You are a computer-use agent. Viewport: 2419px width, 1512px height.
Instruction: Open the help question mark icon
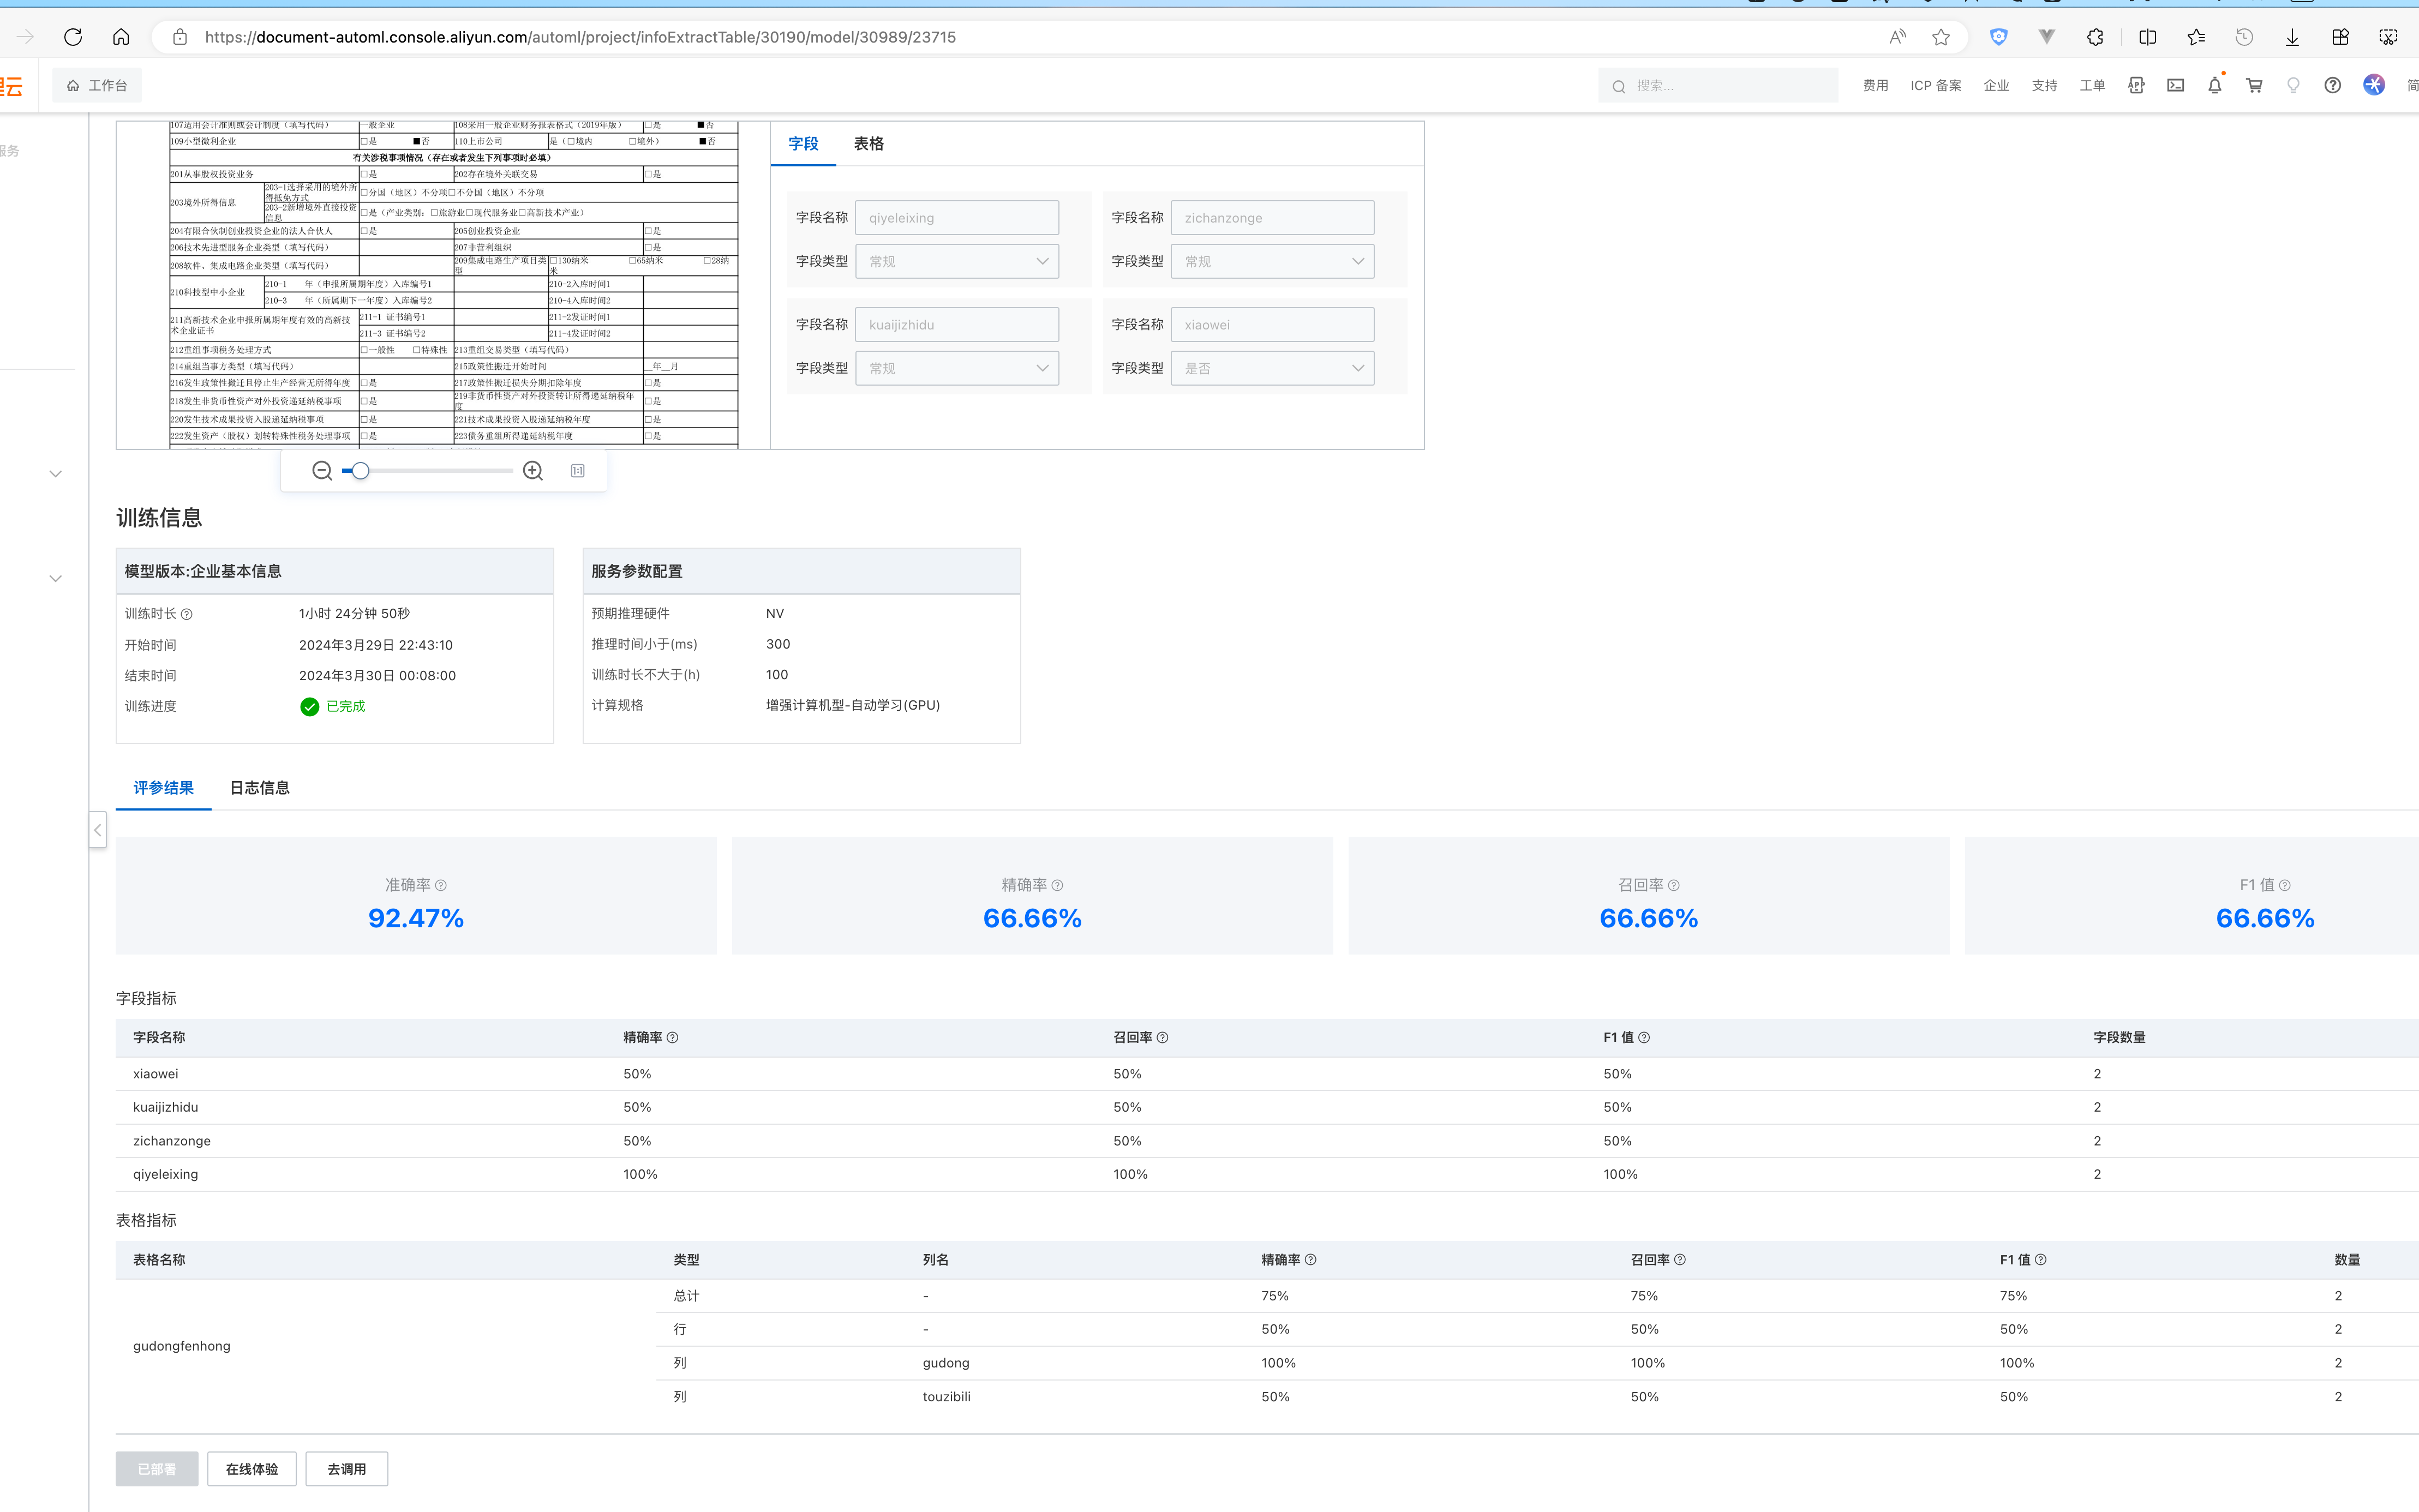[x=2333, y=86]
